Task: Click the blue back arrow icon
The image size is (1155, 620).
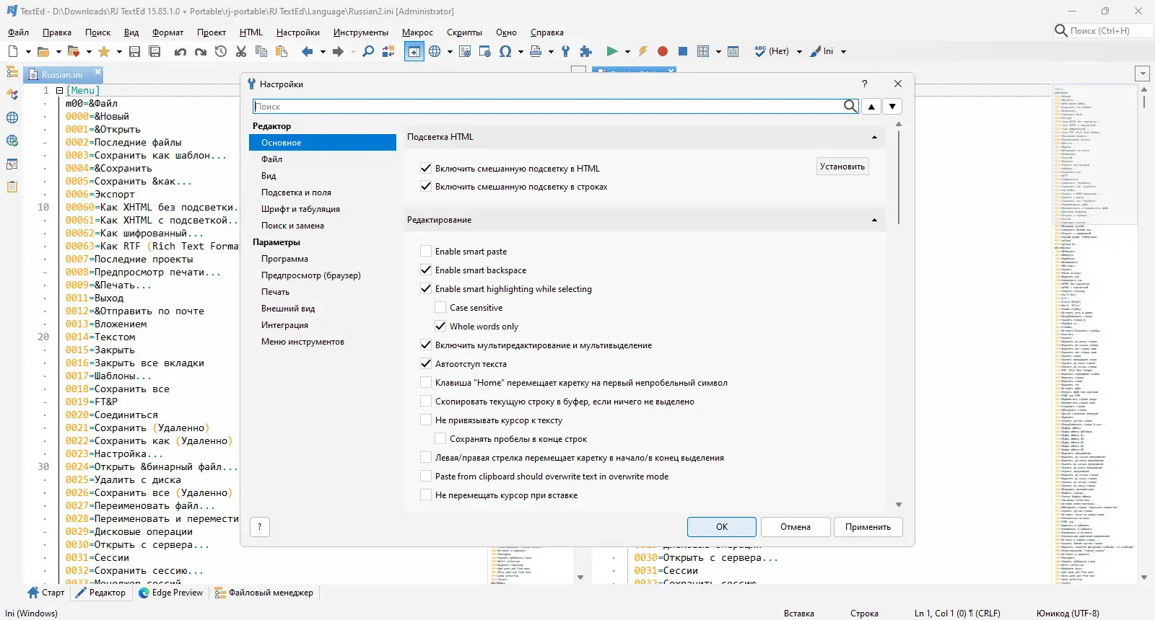Action: point(308,51)
